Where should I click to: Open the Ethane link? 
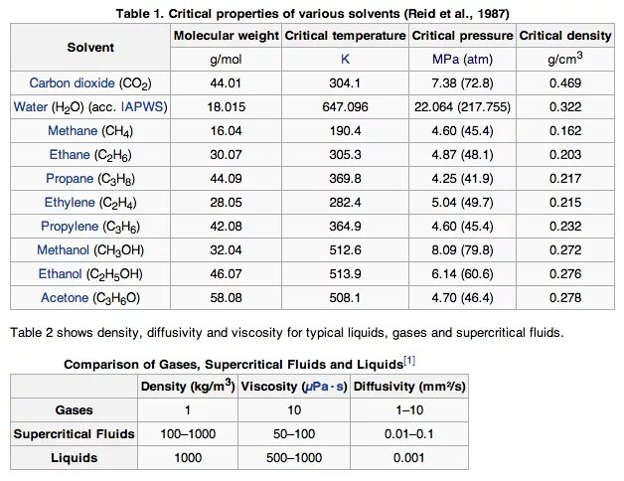(x=70, y=154)
